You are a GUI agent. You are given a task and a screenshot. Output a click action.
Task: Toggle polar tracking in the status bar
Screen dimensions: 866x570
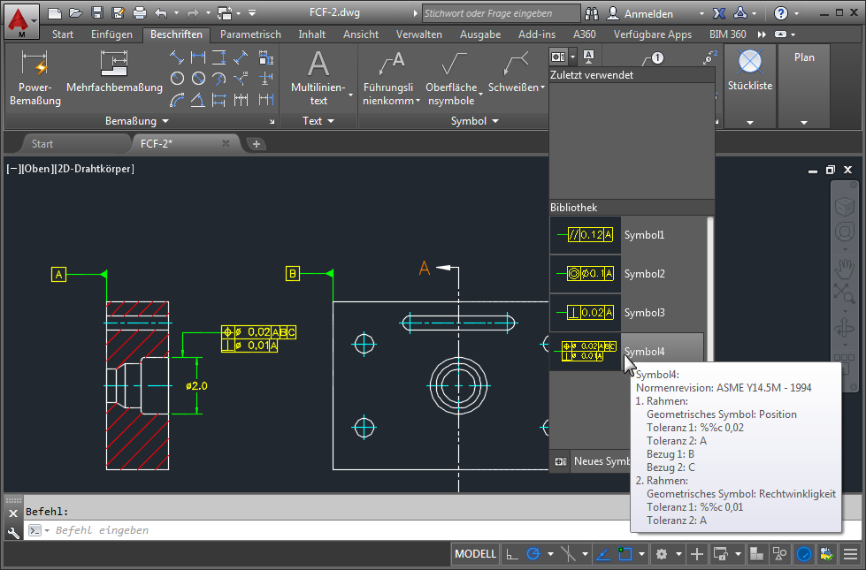coord(533,554)
